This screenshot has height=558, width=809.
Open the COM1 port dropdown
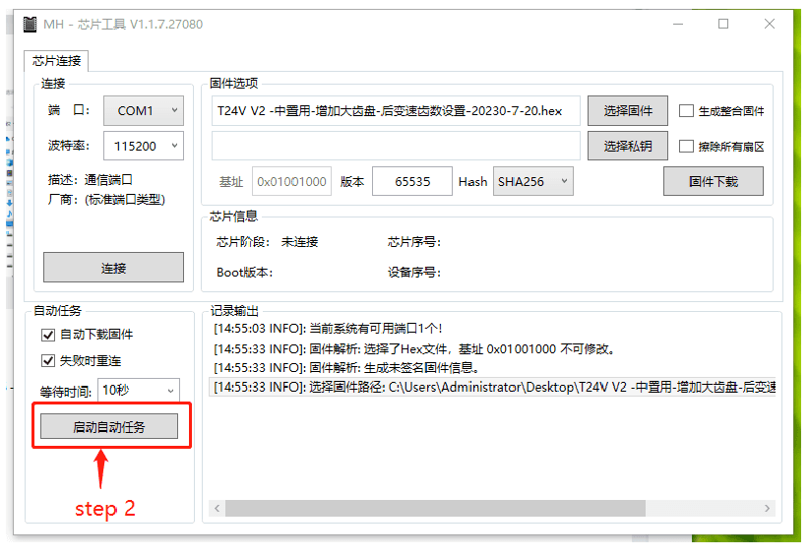[x=144, y=110]
